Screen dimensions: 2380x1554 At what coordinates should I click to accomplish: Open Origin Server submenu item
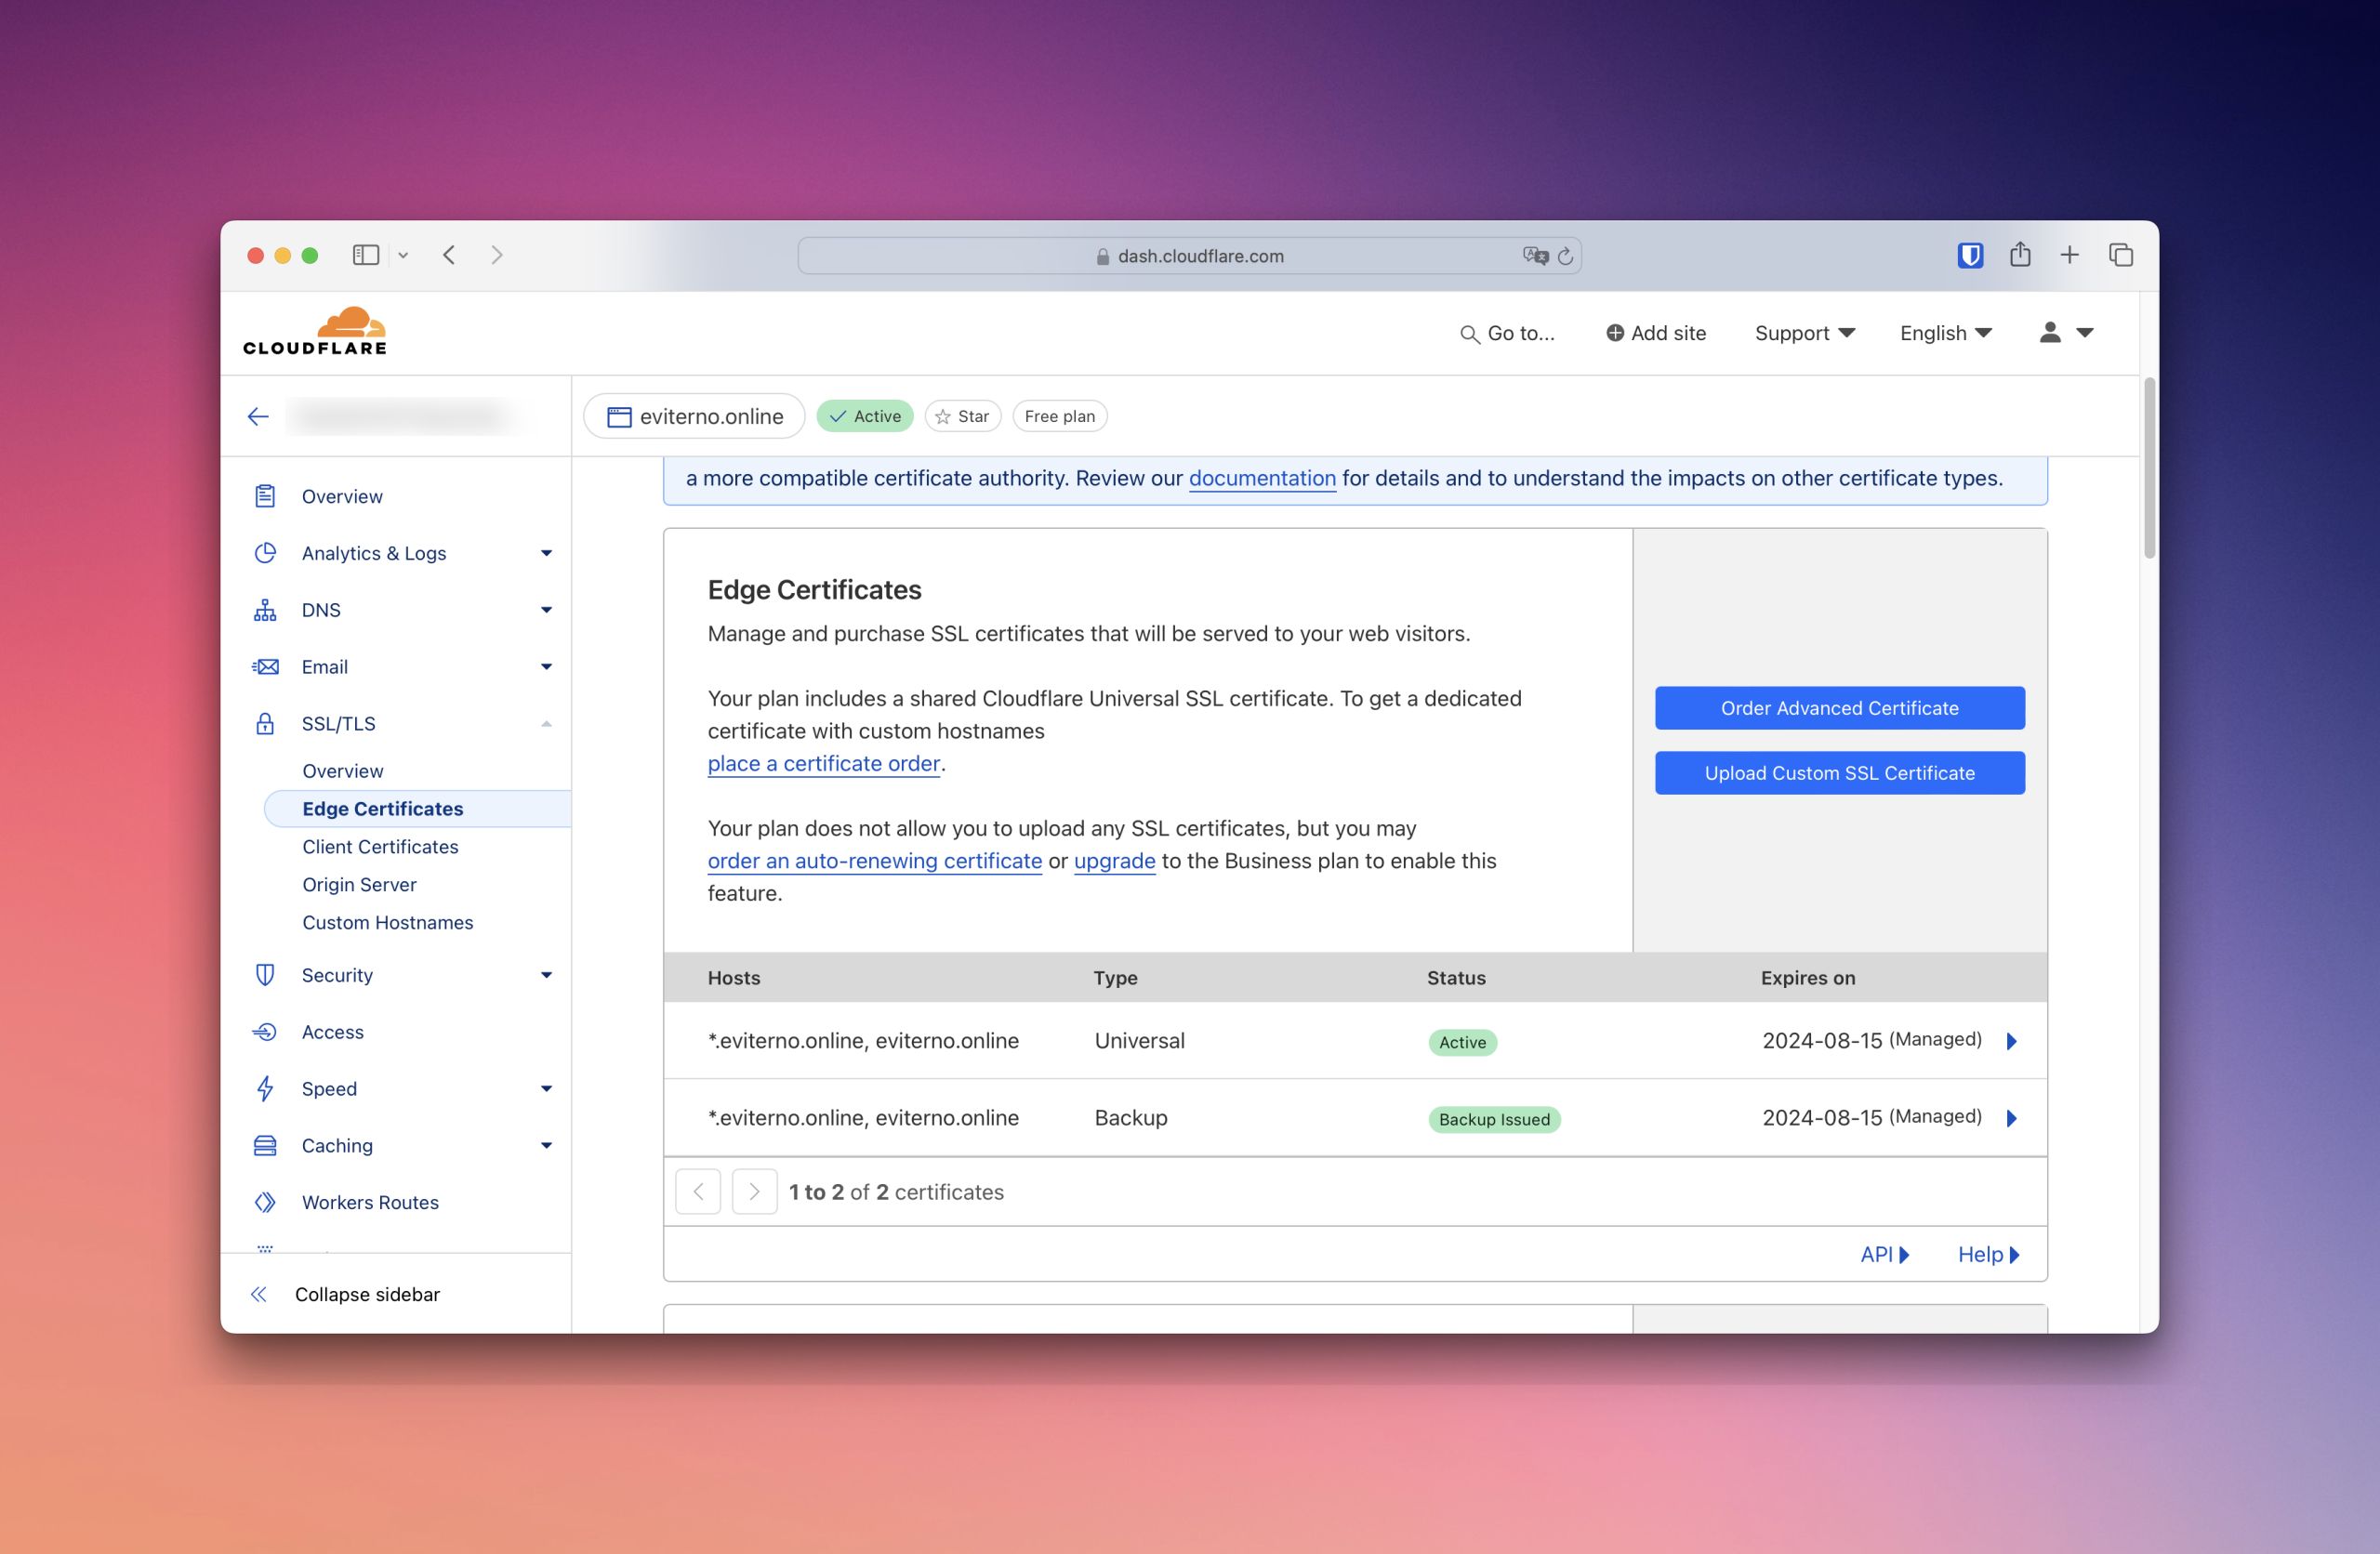[x=359, y=885]
